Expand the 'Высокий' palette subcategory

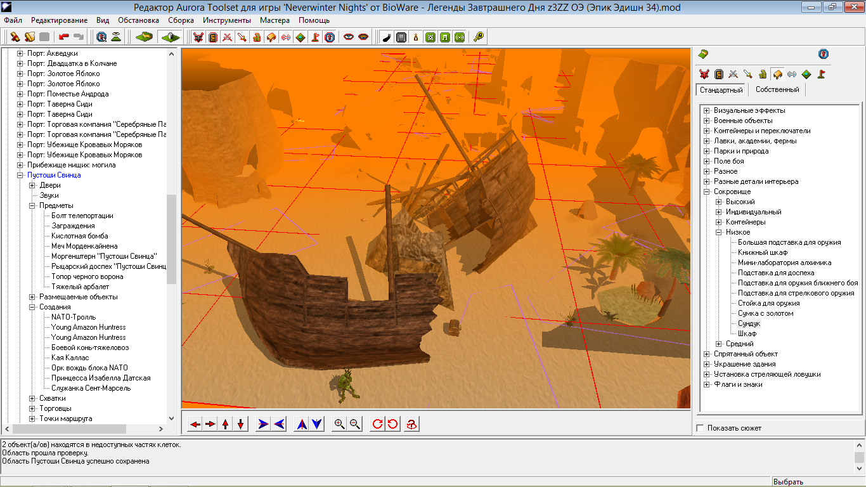click(719, 202)
